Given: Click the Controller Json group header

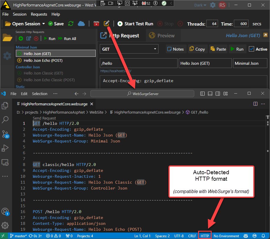Looking at the screenshot, I should [x=28, y=67].
